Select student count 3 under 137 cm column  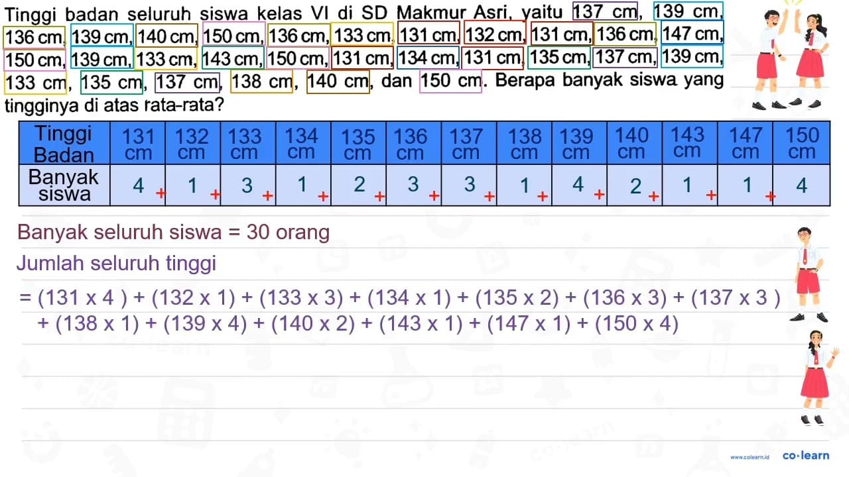[470, 185]
